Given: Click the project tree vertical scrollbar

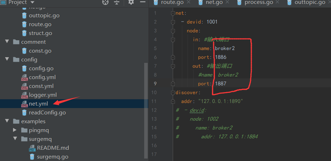Looking at the screenshot, I should click(x=146, y=111).
